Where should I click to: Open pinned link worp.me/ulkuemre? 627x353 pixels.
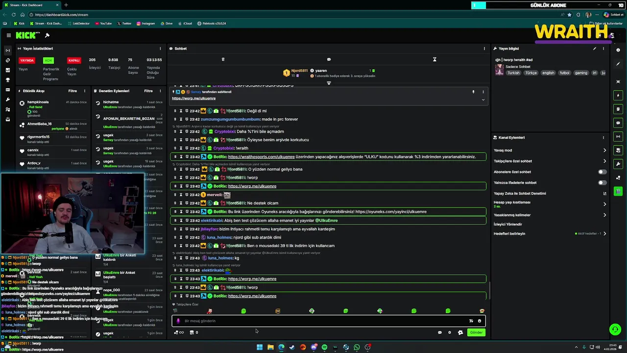click(193, 99)
